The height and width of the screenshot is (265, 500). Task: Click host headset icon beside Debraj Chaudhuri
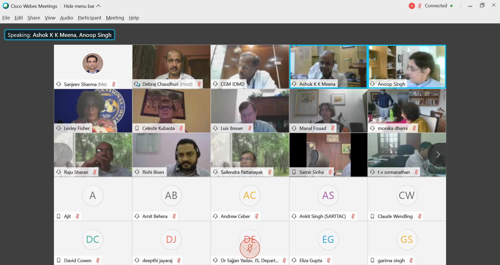tap(137, 84)
